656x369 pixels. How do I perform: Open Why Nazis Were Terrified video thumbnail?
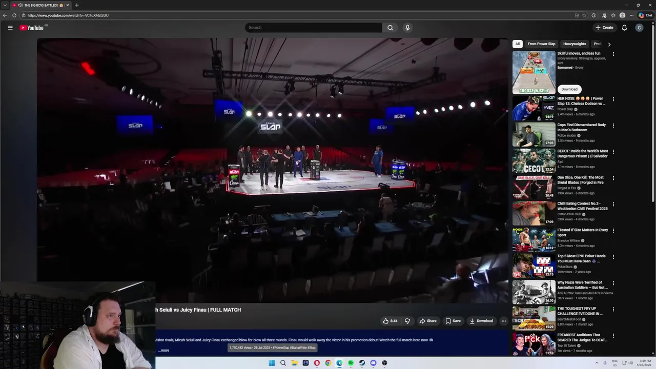534,292
